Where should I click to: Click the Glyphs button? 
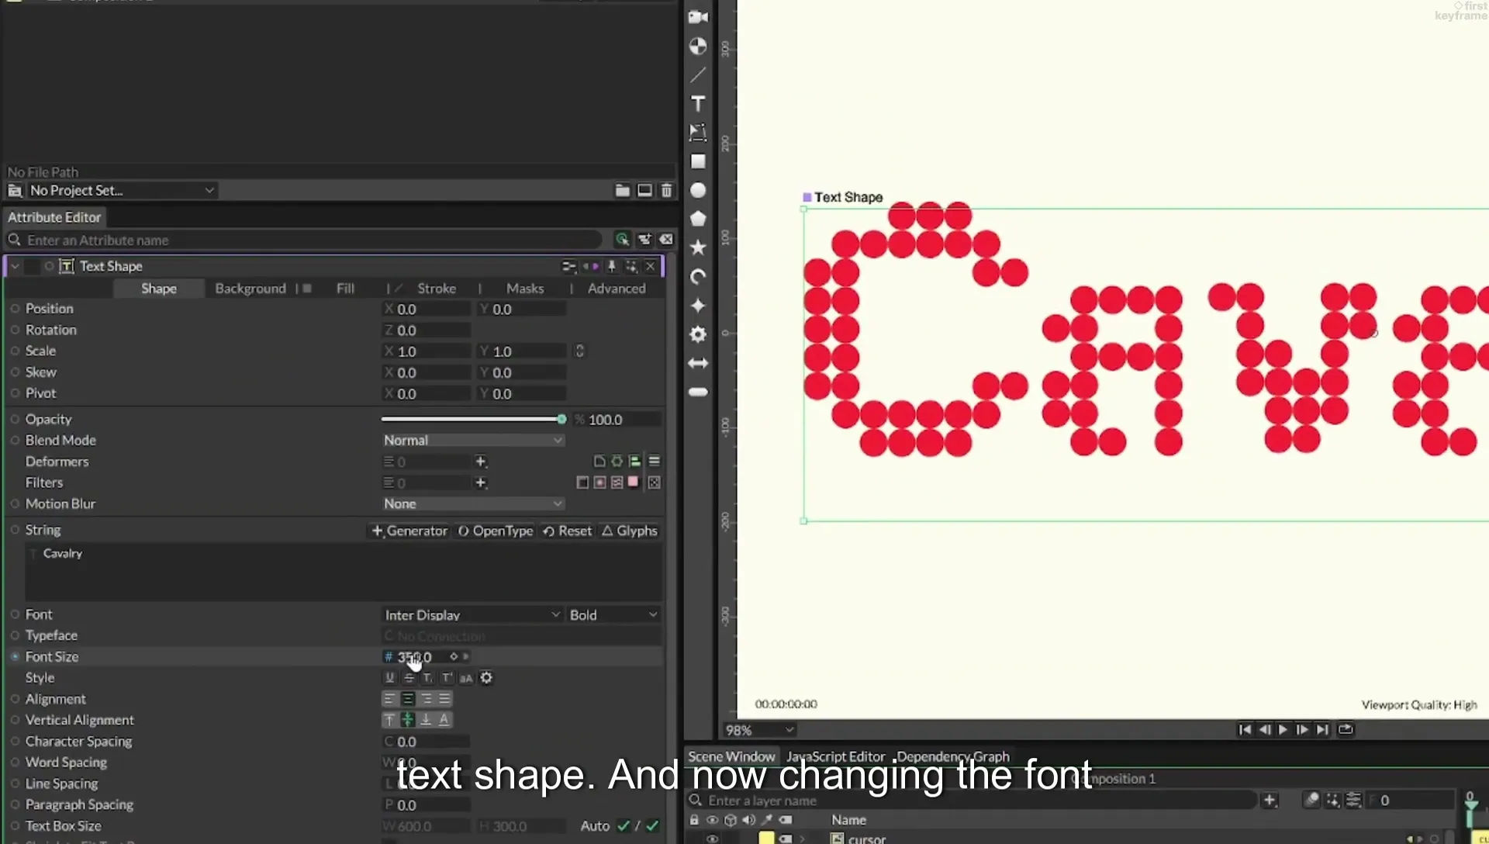click(x=630, y=531)
